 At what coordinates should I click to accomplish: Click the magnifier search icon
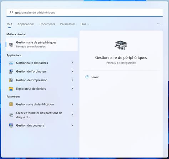(x=11, y=12)
